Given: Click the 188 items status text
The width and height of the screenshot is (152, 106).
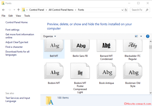Looking at the screenshot, I should pyautogui.click(x=63, y=98).
